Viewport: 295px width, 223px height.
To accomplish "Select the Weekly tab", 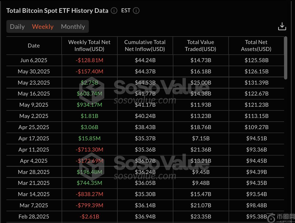I will click(x=43, y=27).
